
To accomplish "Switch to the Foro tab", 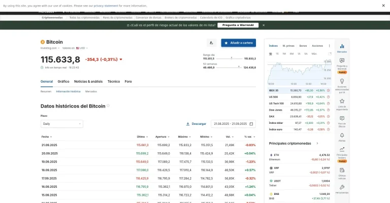I will [128, 82].
